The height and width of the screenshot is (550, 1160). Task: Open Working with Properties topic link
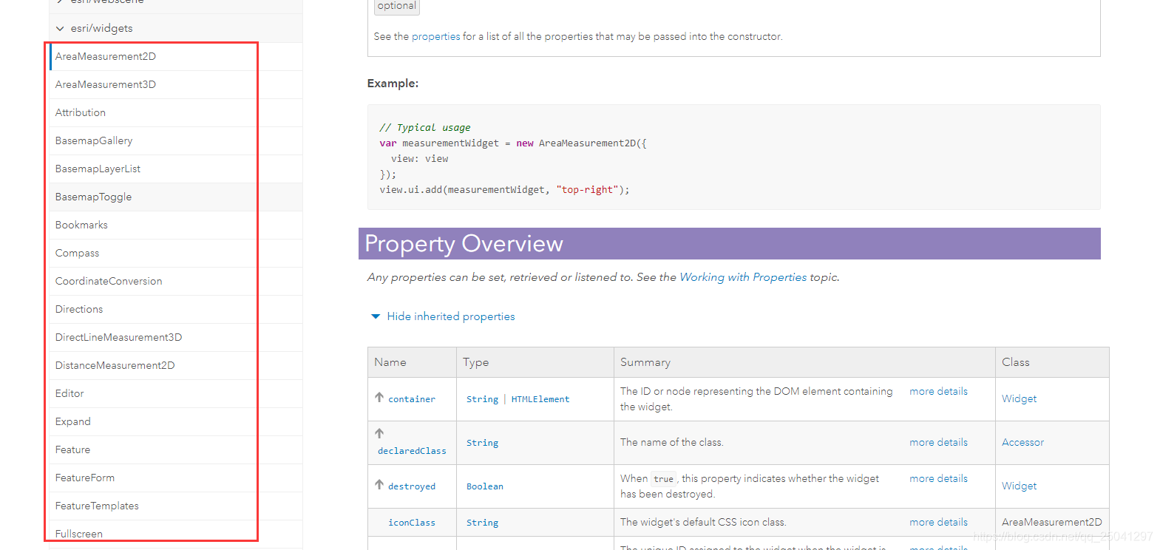(743, 277)
